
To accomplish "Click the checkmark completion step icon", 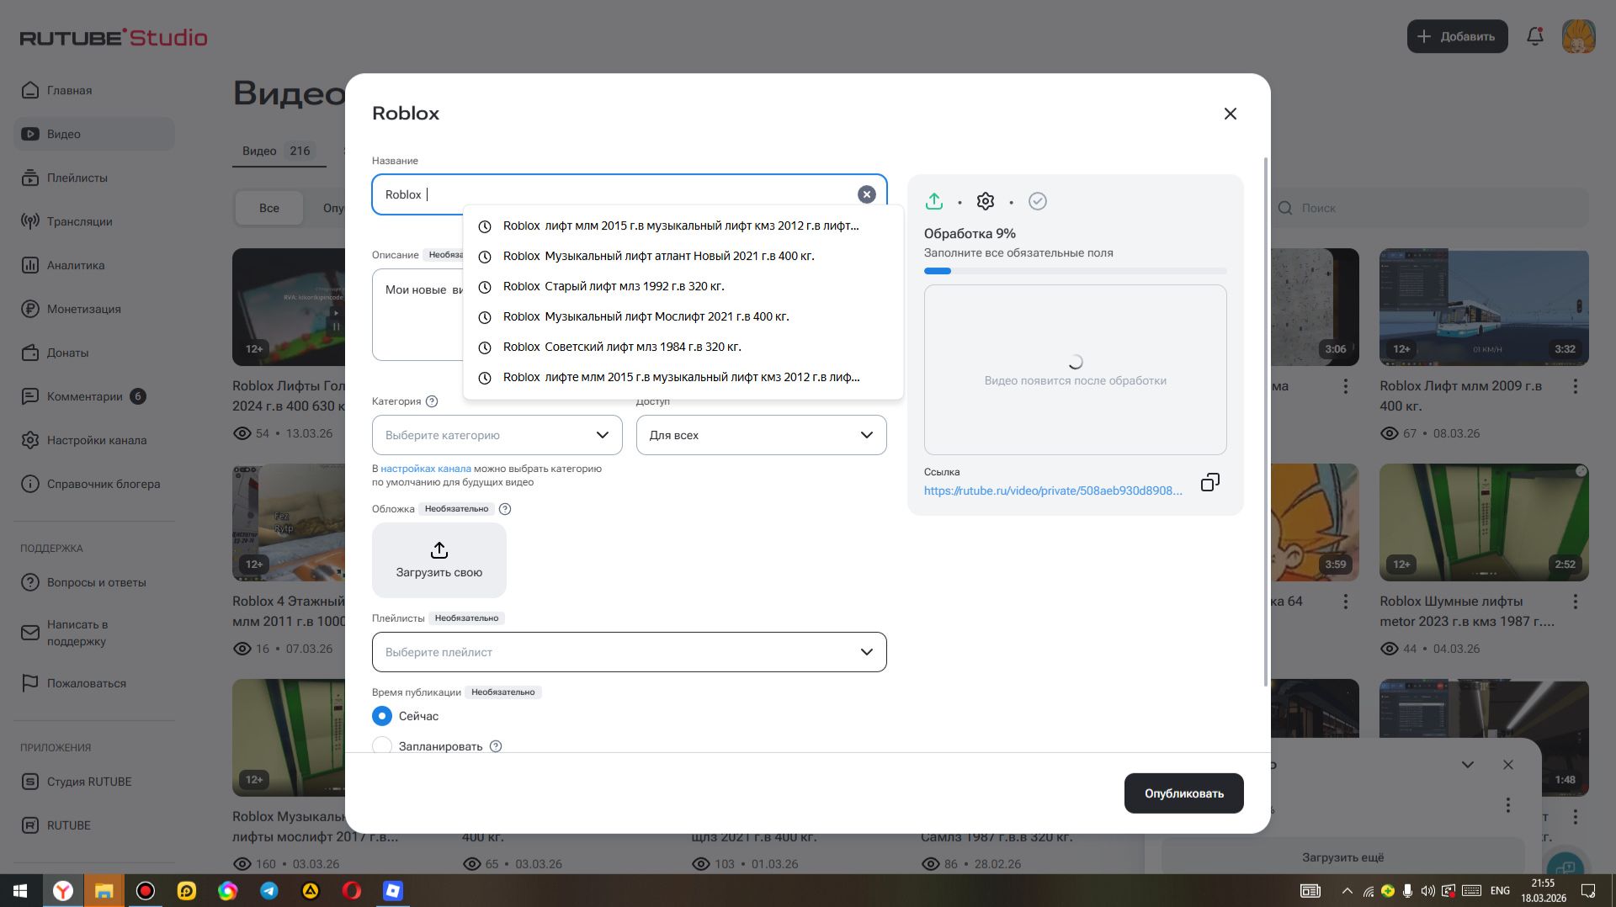I will pyautogui.click(x=1038, y=201).
